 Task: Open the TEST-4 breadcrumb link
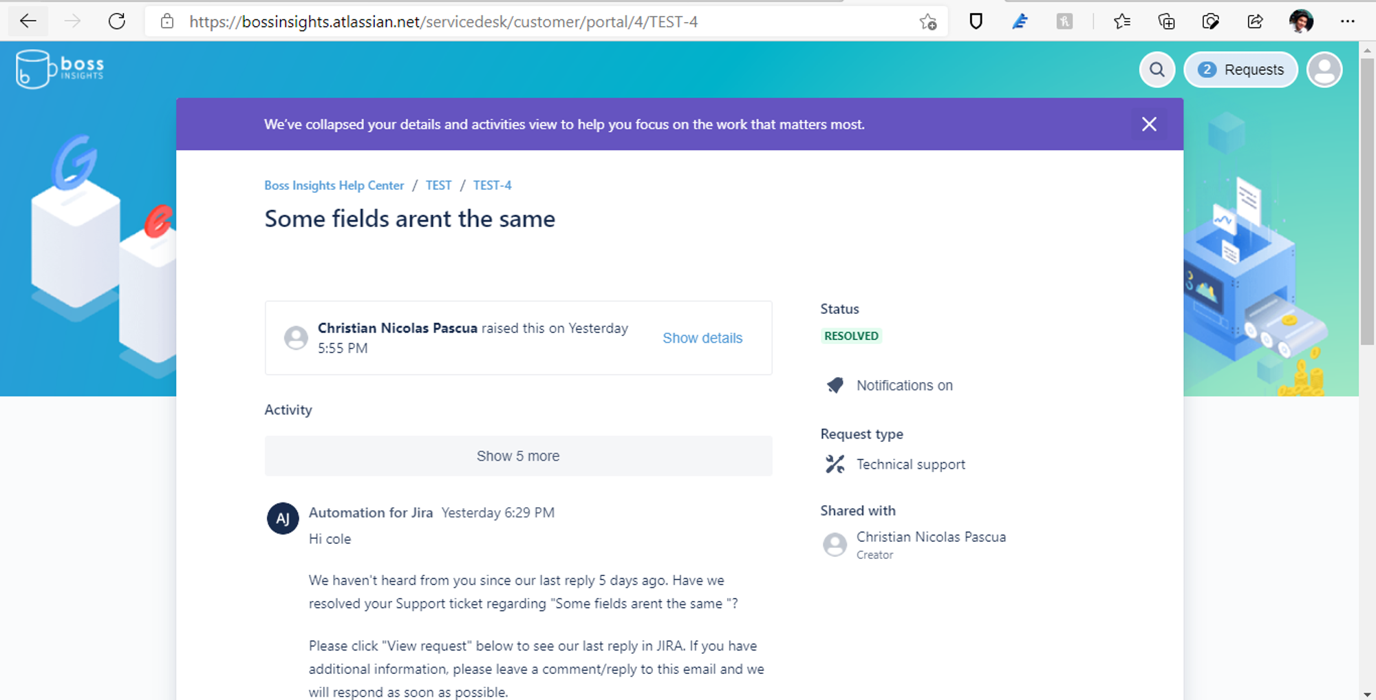coord(492,185)
